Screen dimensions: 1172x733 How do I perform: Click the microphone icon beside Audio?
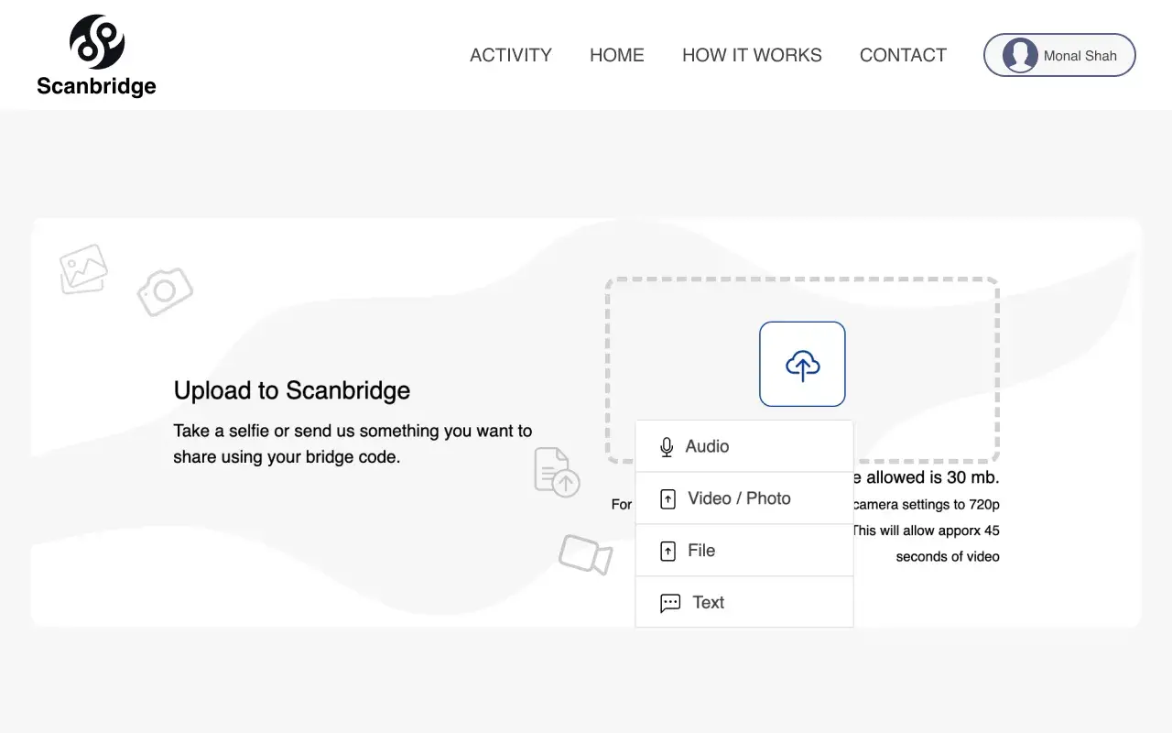667,447
